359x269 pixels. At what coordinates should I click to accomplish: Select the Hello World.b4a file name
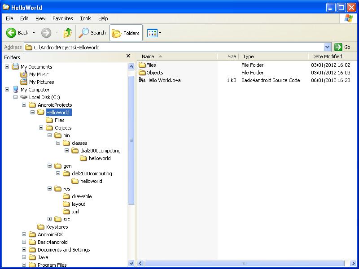(163, 80)
